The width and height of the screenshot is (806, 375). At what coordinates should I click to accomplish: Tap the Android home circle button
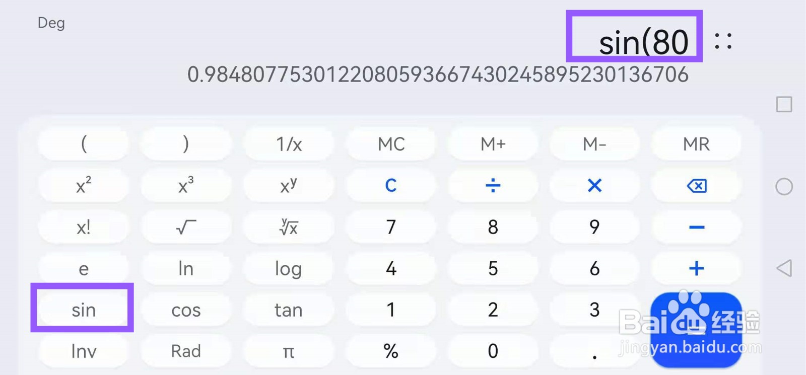[x=784, y=187]
